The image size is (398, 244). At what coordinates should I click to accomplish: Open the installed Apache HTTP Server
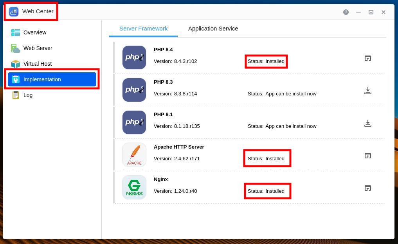click(x=368, y=155)
